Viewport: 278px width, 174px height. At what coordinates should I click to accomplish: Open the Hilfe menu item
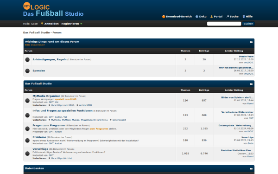tap(249, 17)
